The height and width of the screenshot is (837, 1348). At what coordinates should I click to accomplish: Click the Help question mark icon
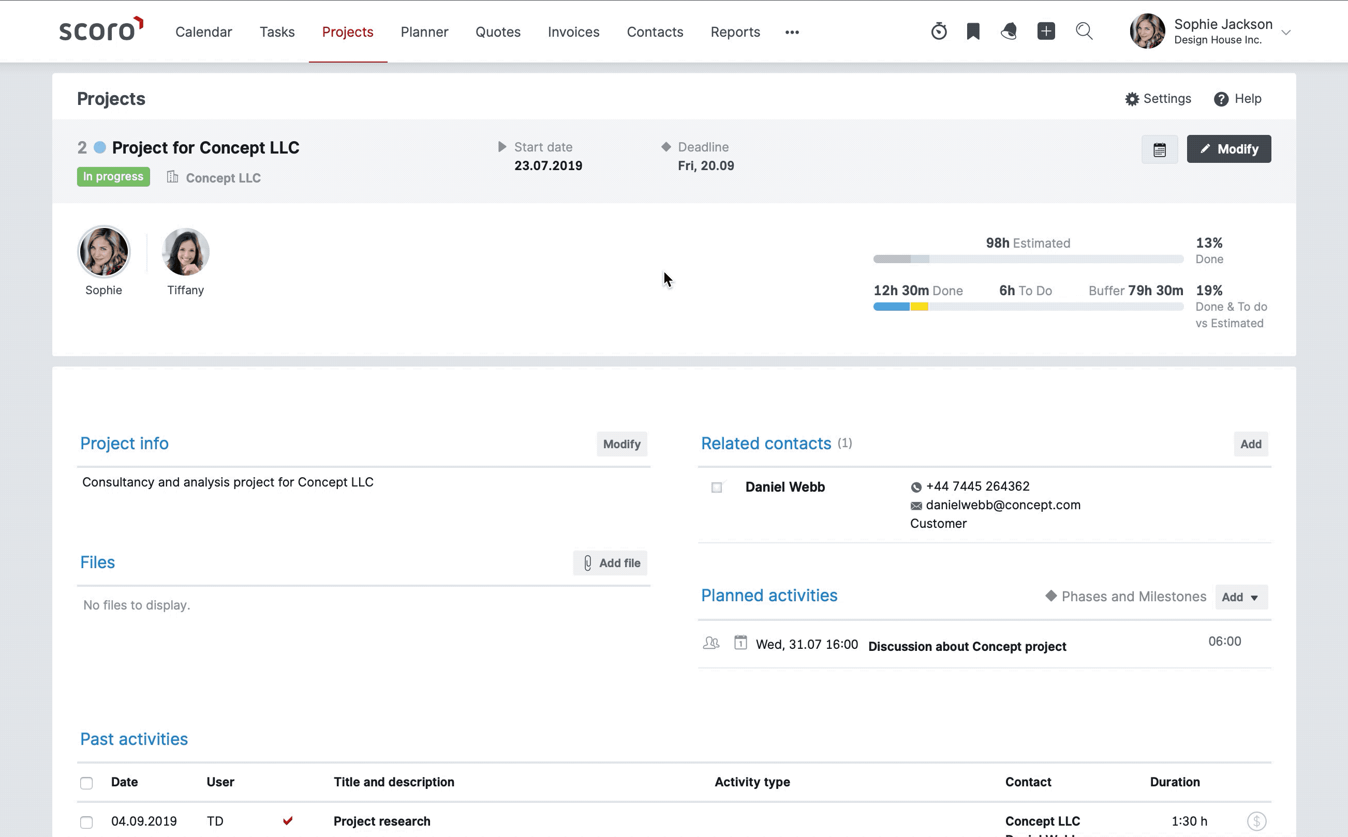pos(1221,99)
